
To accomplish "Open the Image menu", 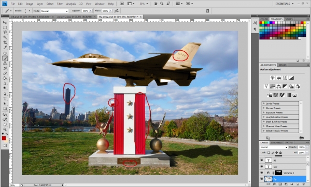I will pyautogui.click(x=30, y=4).
